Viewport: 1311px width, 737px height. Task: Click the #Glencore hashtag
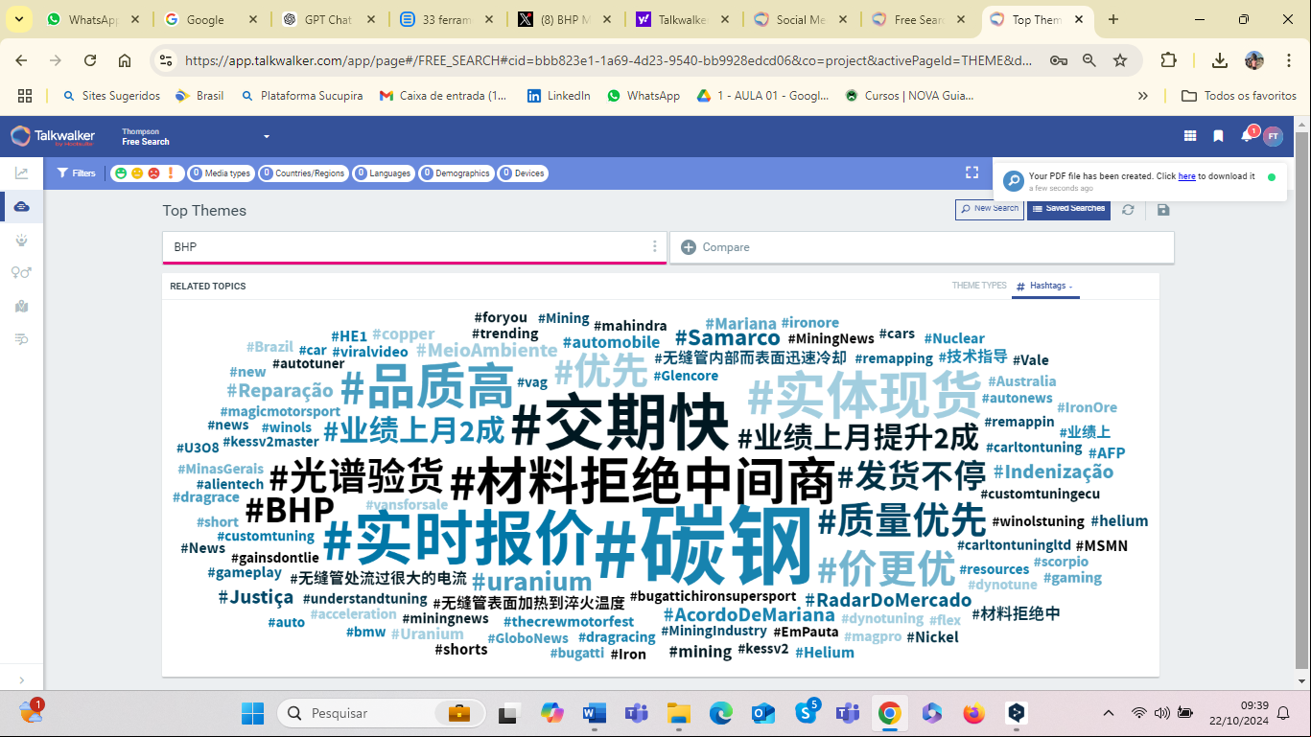pyautogui.click(x=686, y=376)
